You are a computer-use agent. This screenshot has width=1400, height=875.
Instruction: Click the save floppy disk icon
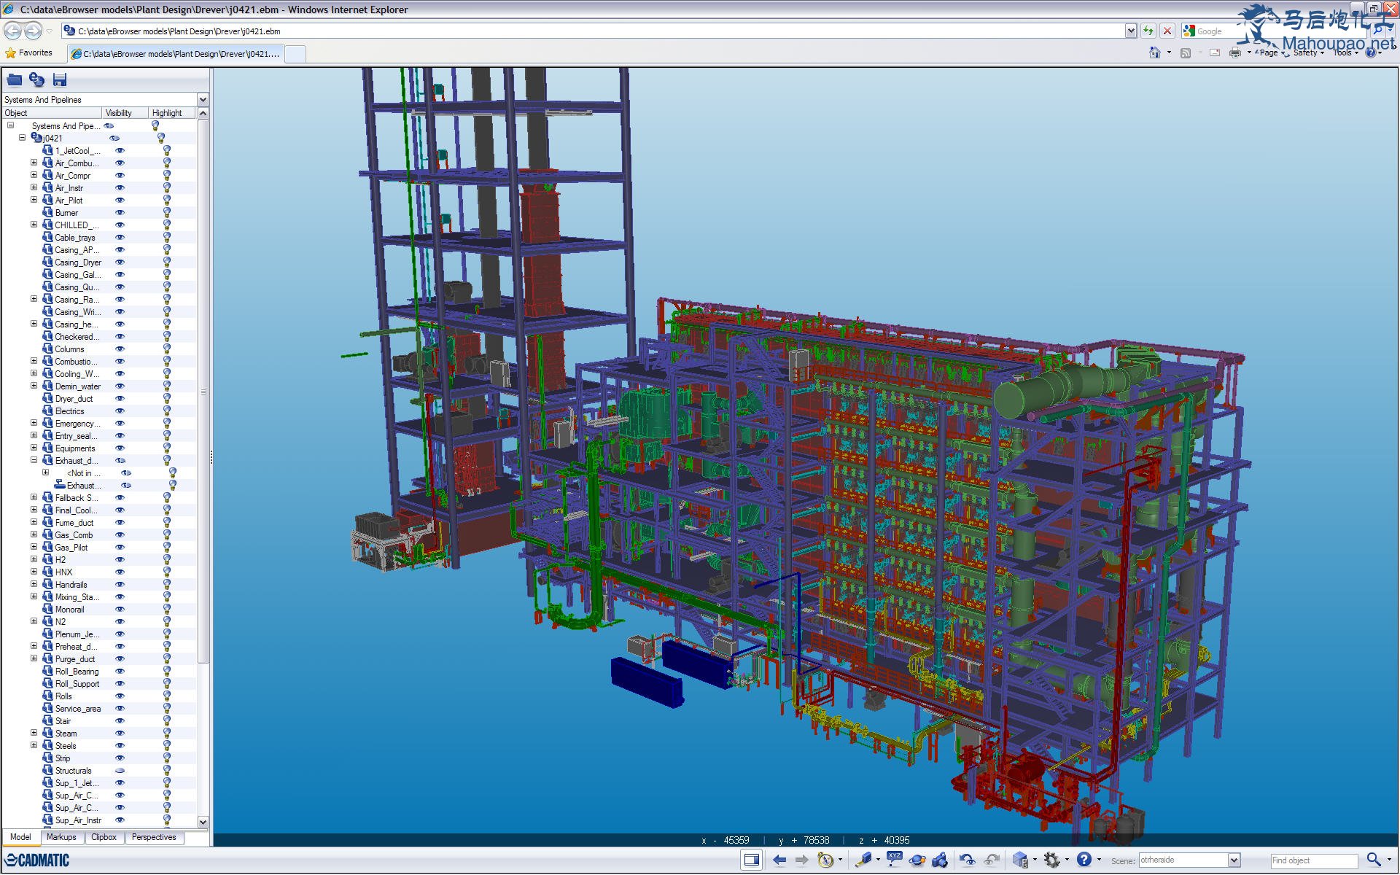point(60,79)
